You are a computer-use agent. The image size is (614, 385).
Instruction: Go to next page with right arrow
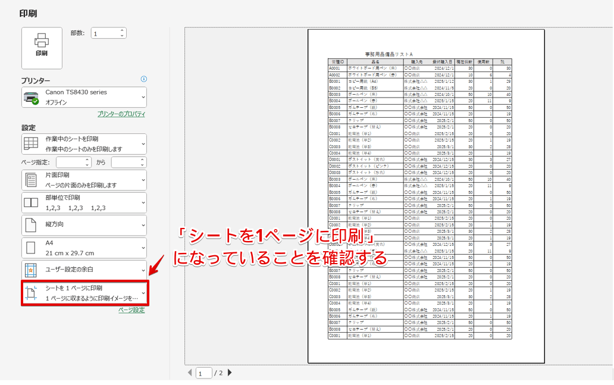click(x=230, y=373)
